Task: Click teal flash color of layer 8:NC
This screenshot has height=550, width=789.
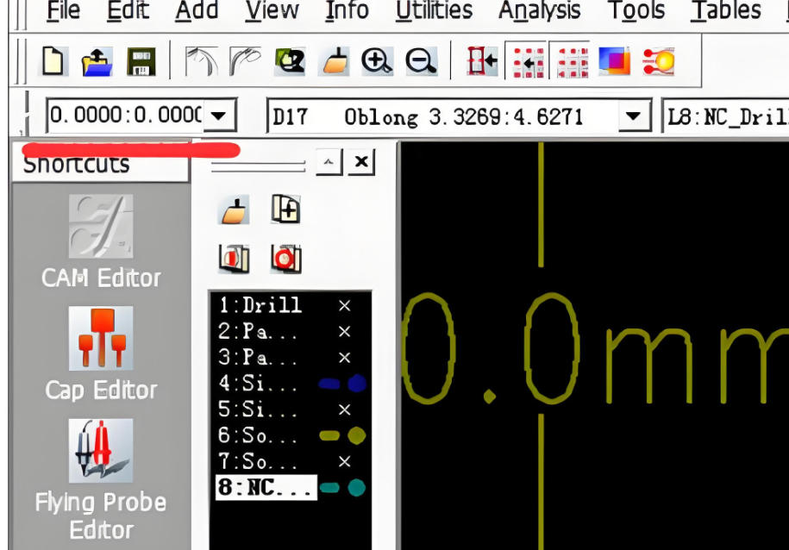Action: (357, 488)
